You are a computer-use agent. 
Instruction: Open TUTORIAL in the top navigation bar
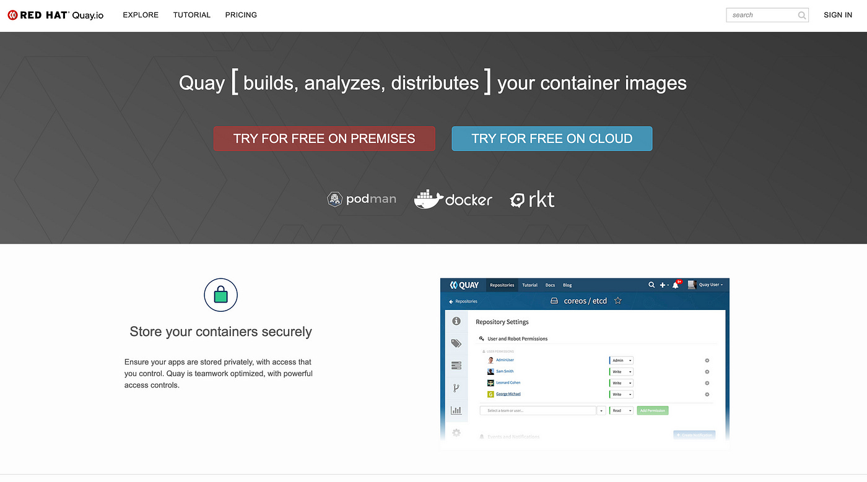192,15
